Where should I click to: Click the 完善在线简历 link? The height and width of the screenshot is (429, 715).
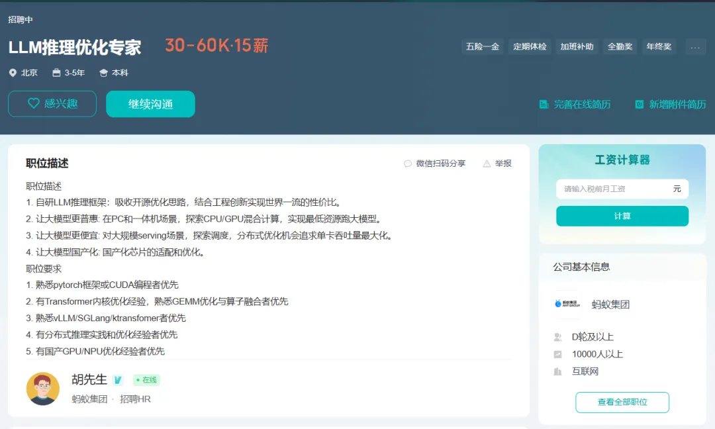582,105
